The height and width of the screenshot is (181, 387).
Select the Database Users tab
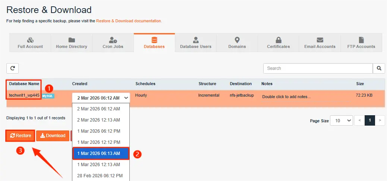click(x=196, y=43)
